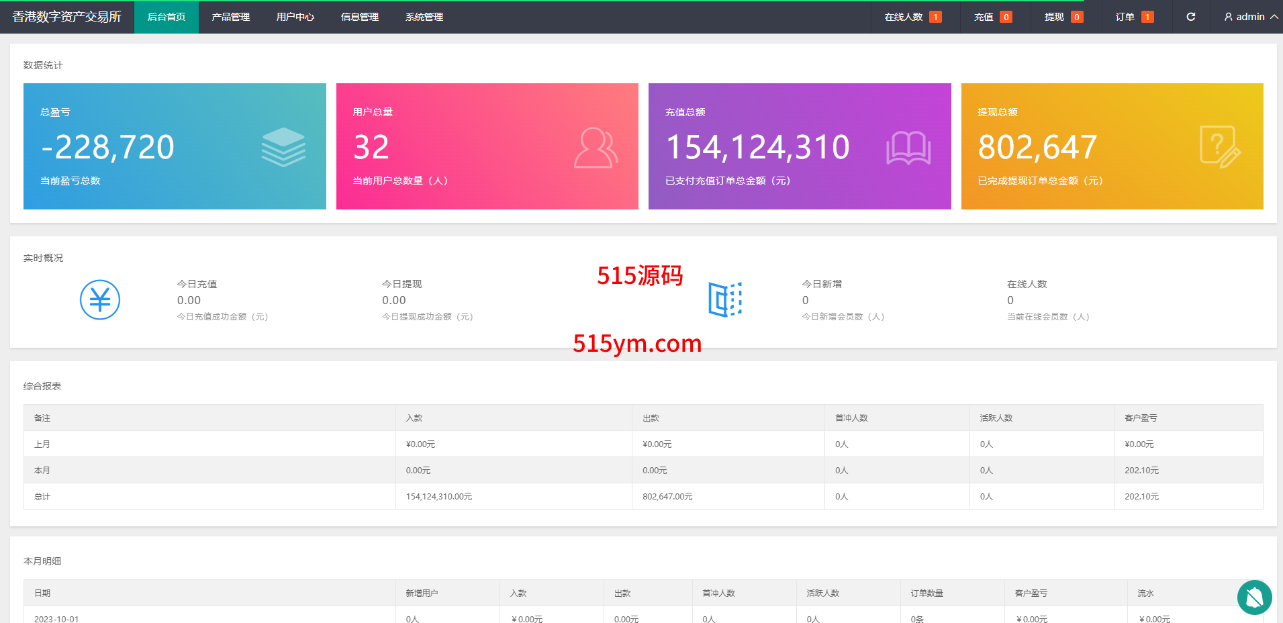Click the layers icon on profit card

[x=283, y=147]
